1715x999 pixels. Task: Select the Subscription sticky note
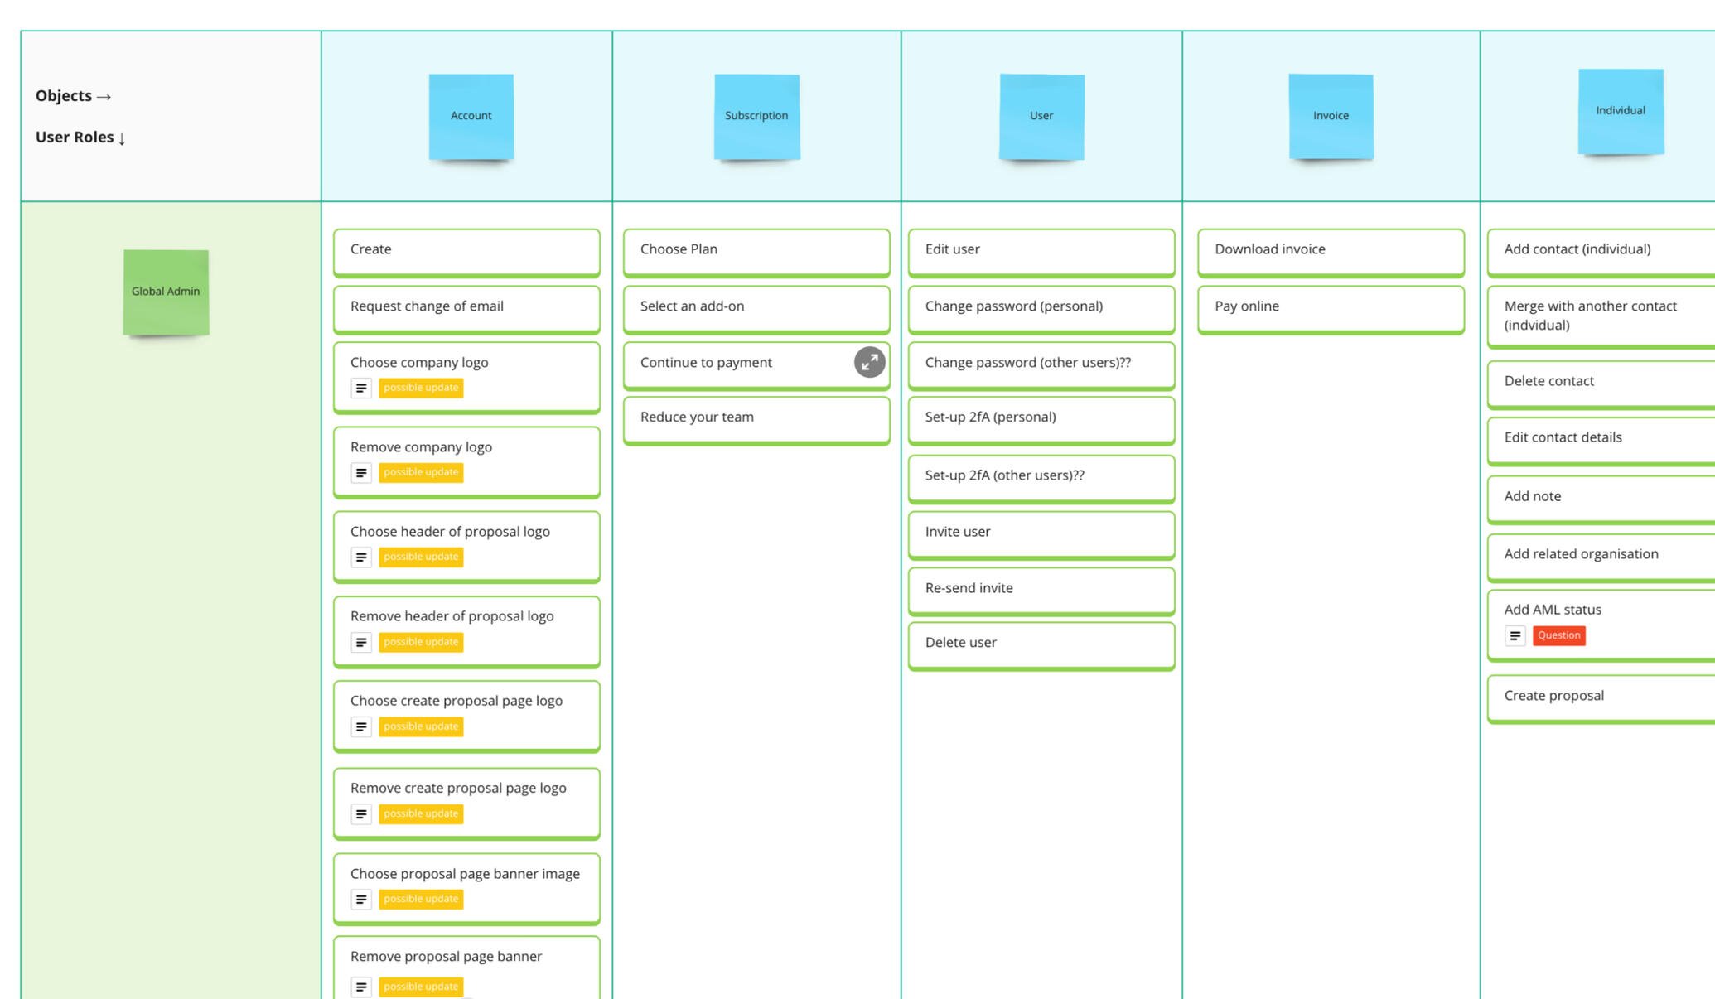point(756,116)
